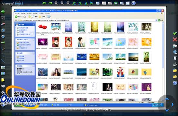Screen dimensions: 178x116
Task: Click the green cross icon atop left sidebar
Action: pos(3,12)
